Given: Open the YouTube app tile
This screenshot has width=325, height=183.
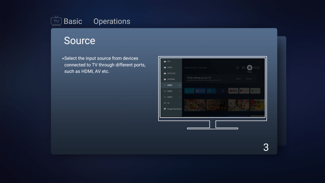Looking at the screenshot, I should pyautogui.click(x=233, y=91).
